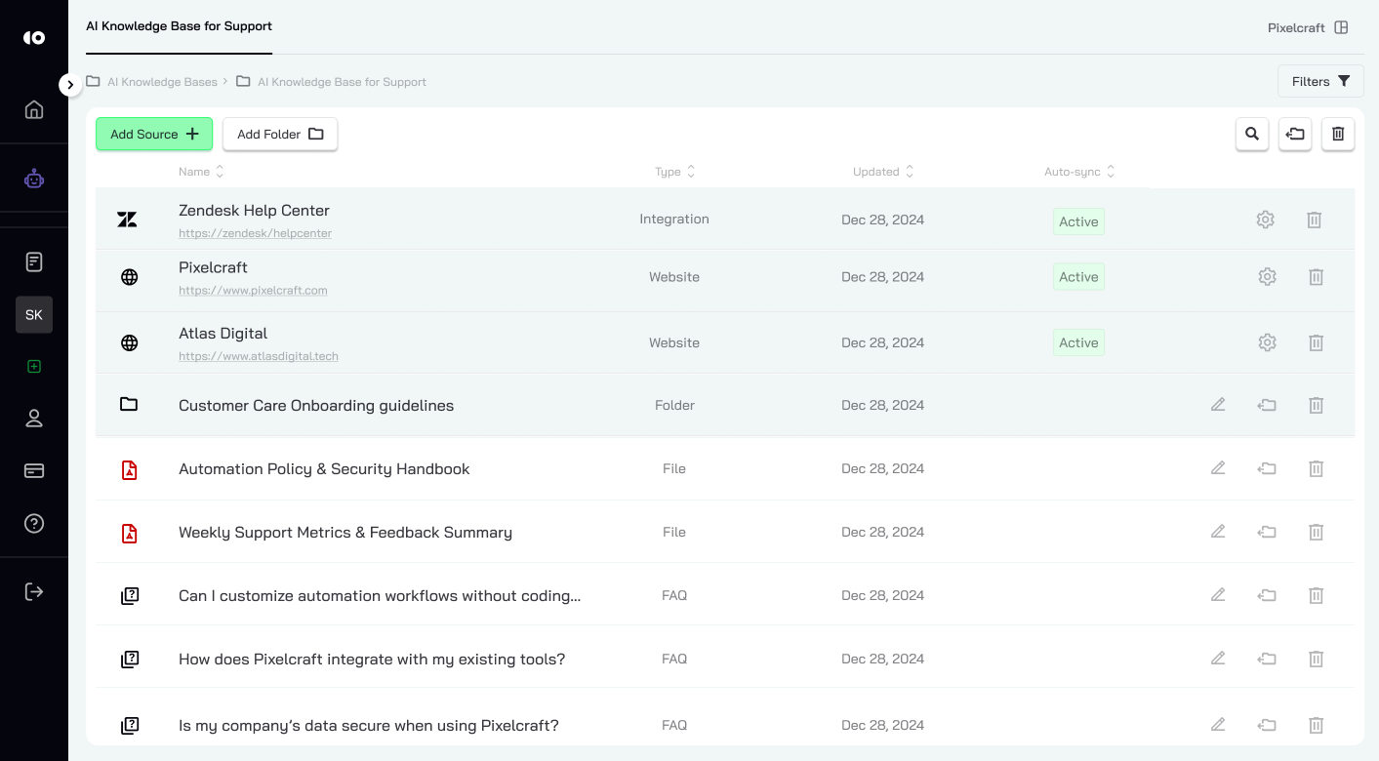Click Add Folder button
The height and width of the screenshot is (761, 1379).
280,135
